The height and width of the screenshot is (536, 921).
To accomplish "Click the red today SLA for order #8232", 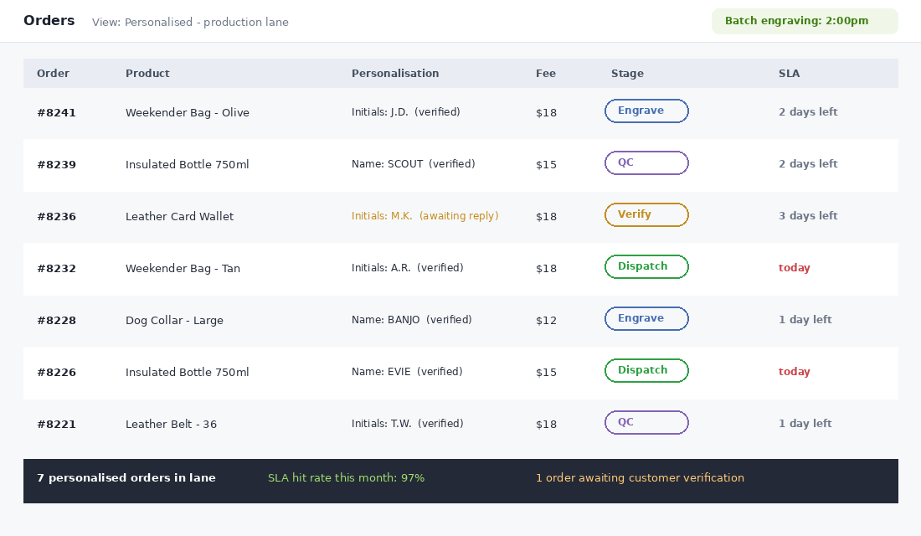I will tap(794, 267).
